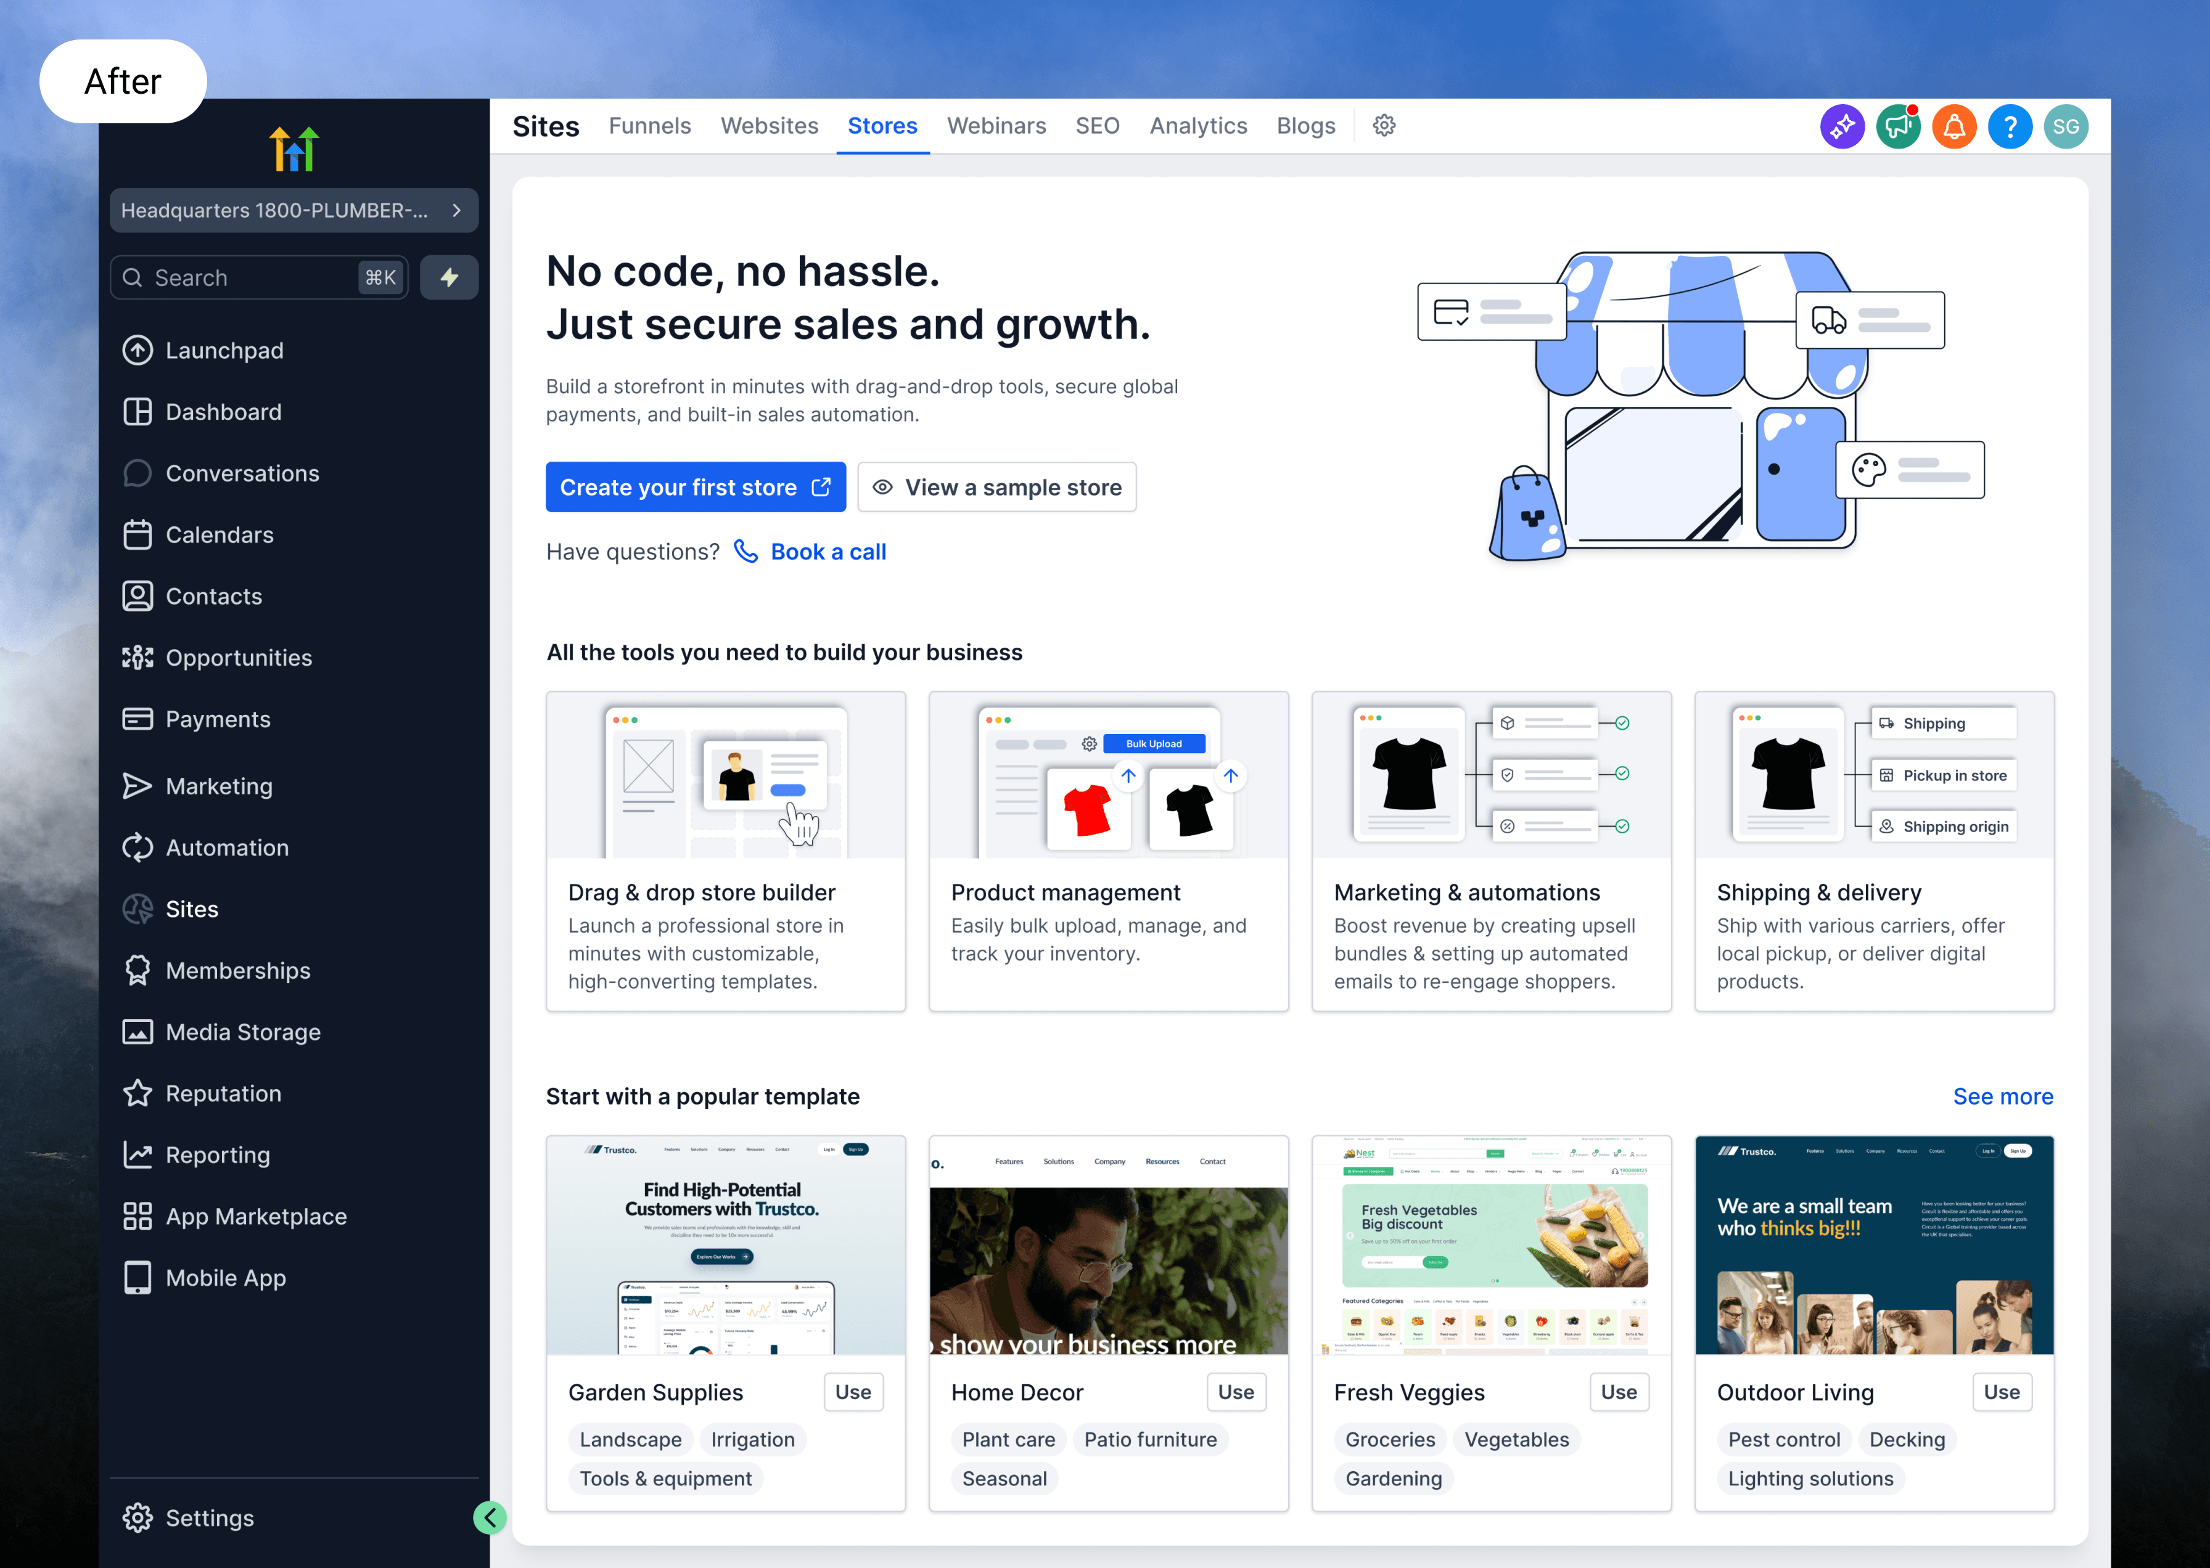The image size is (2210, 1568).
Task: Open the orange notifications bell
Action: [x=1953, y=126]
